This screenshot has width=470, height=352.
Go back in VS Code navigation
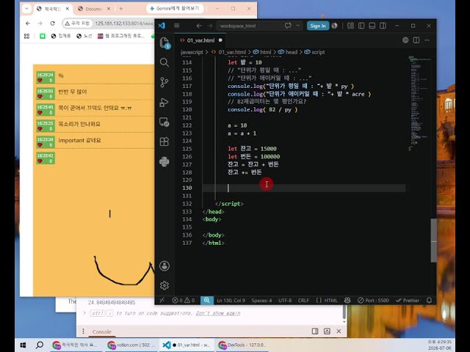pyautogui.click(x=199, y=26)
